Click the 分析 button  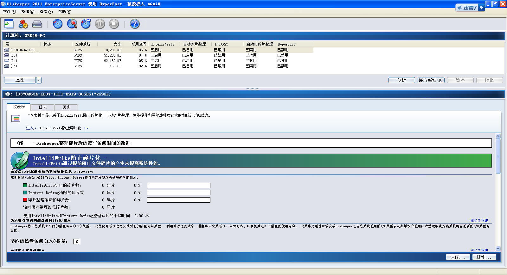click(x=402, y=80)
